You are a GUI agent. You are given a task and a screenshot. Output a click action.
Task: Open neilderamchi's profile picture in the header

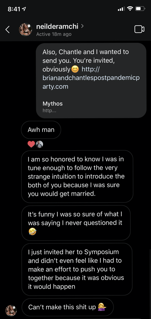[25, 30]
